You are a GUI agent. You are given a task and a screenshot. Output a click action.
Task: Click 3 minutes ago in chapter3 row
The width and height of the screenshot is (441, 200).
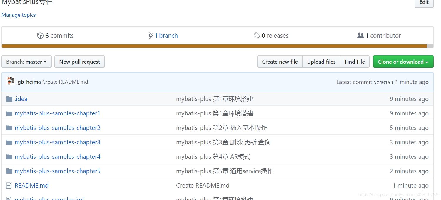tap(409, 142)
